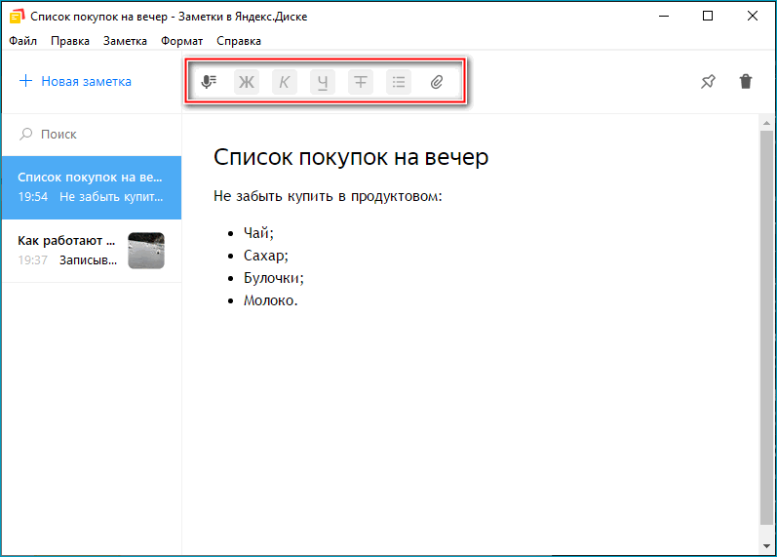This screenshot has height=557, width=777.
Task: Open the Файл menu
Action: (x=22, y=41)
